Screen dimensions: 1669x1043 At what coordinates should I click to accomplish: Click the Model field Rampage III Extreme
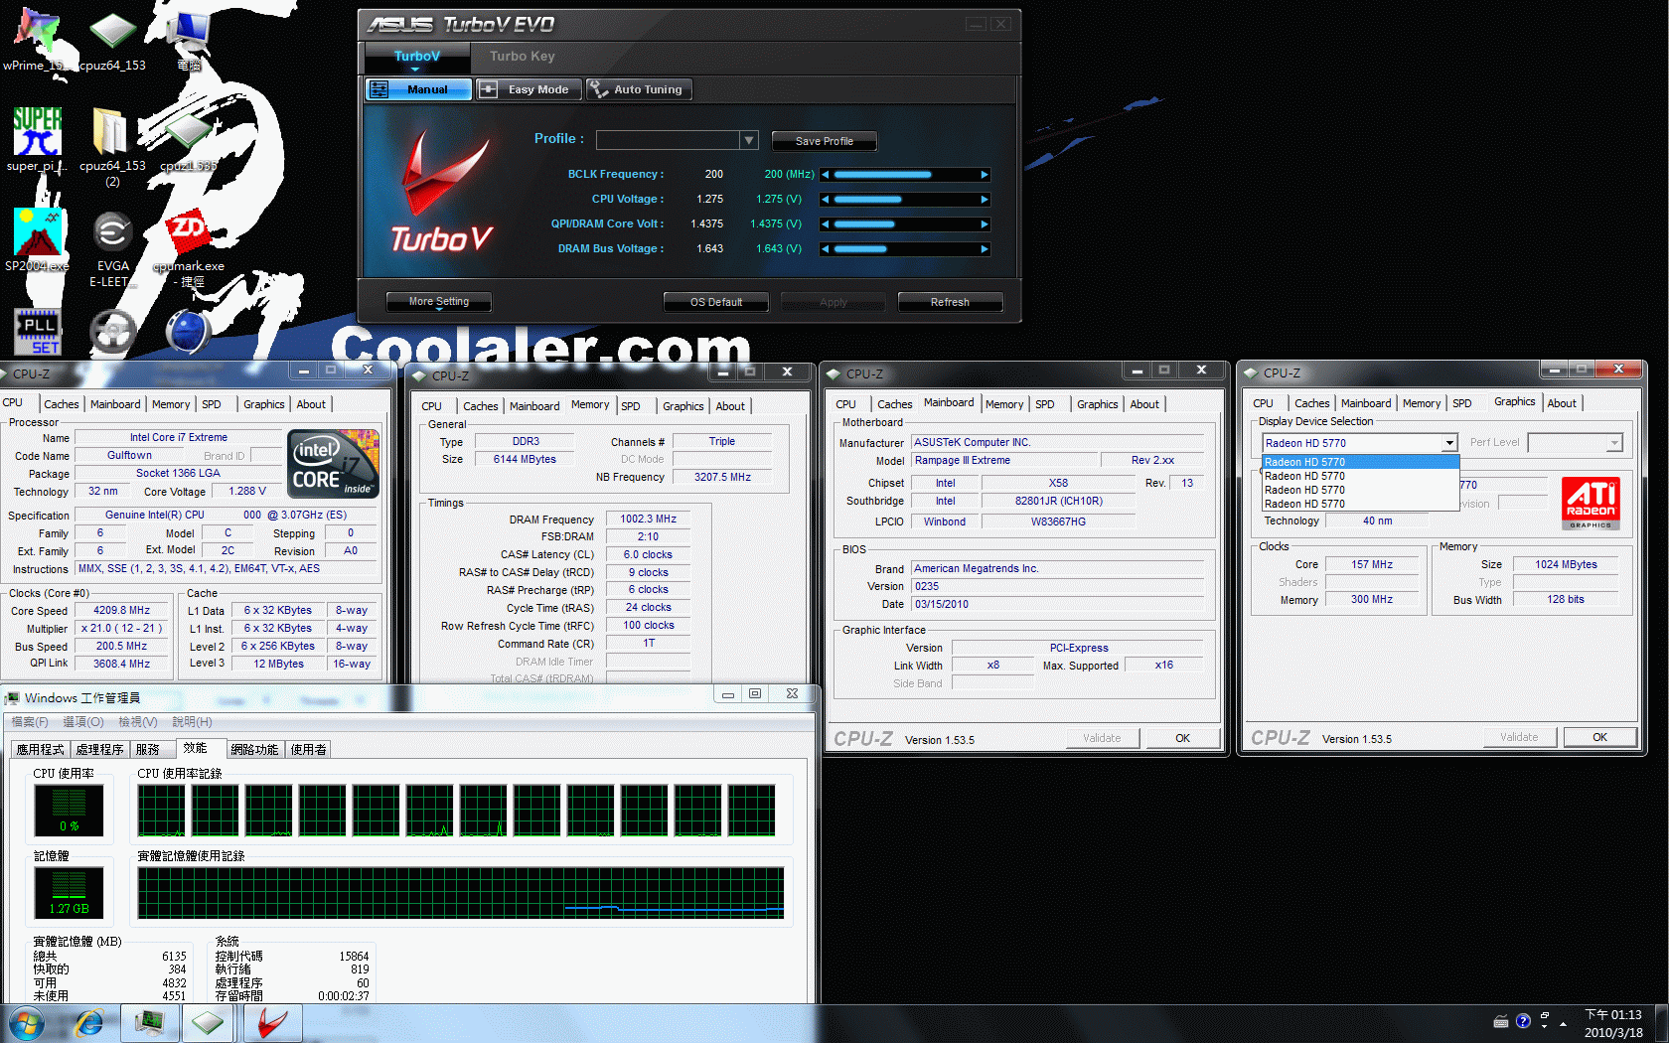coord(1004,461)
